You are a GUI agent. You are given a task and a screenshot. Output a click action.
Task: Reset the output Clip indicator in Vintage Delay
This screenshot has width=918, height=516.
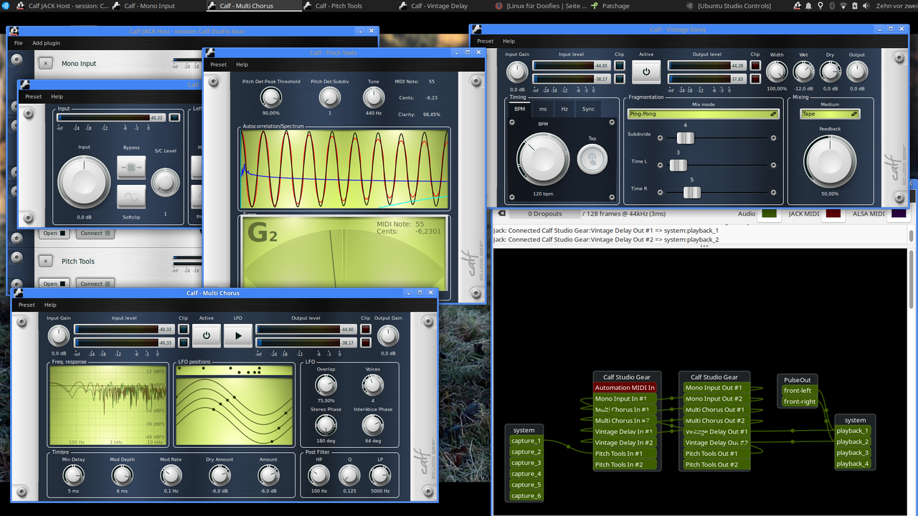[x=754, y=65]
